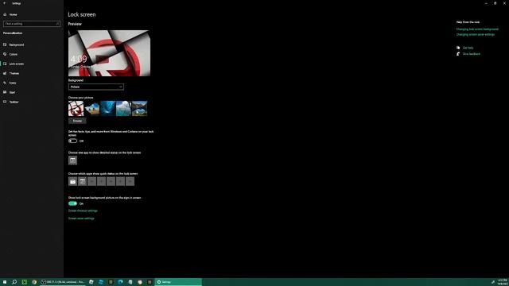
Task: Open Windows Start menu on taskbar
Action: [5, 282]
